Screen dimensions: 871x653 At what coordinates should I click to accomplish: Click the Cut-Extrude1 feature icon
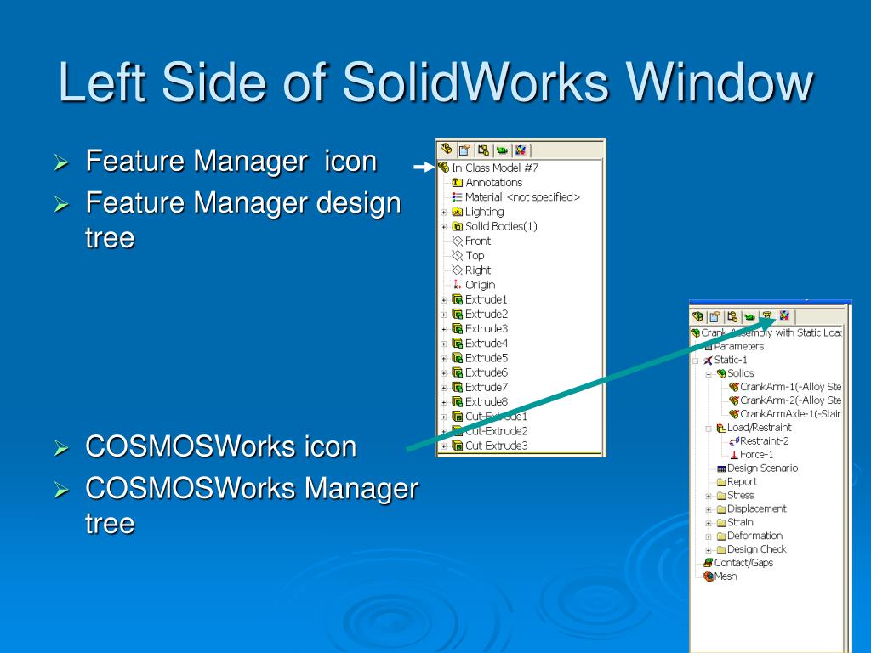457,417
